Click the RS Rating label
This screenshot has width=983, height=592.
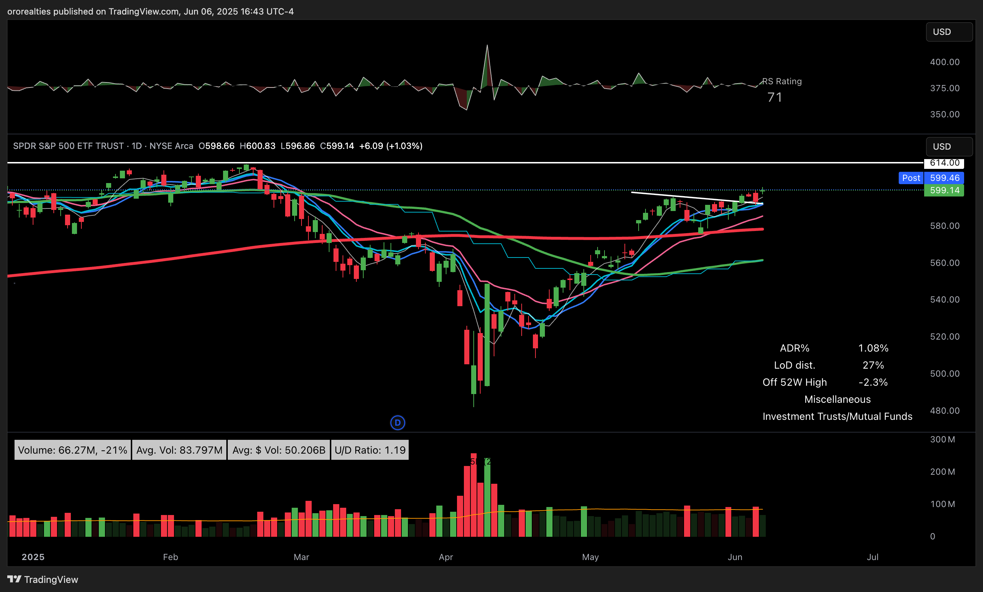pos(782,81)
